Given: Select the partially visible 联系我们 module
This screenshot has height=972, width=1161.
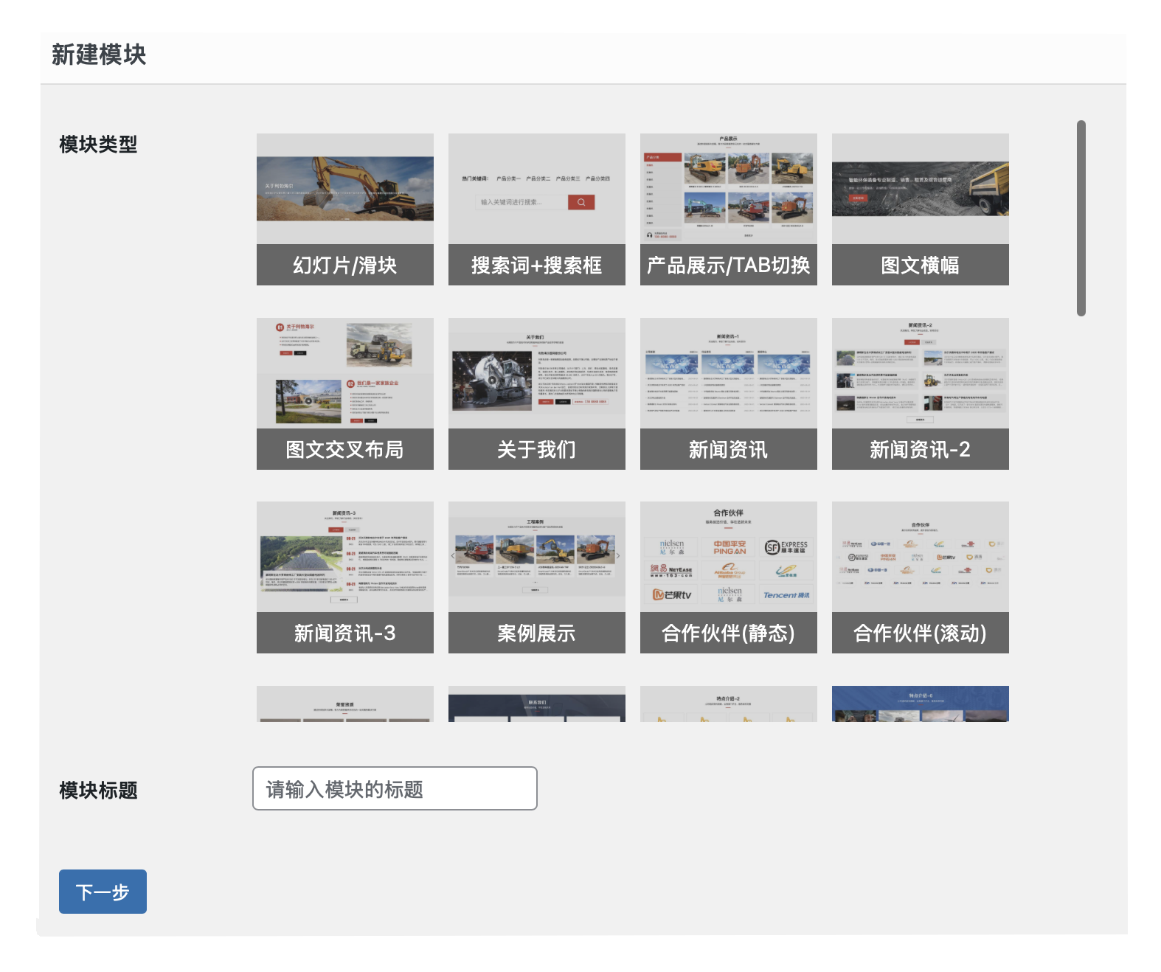Looking at the screenshot, I should (536, 704).
